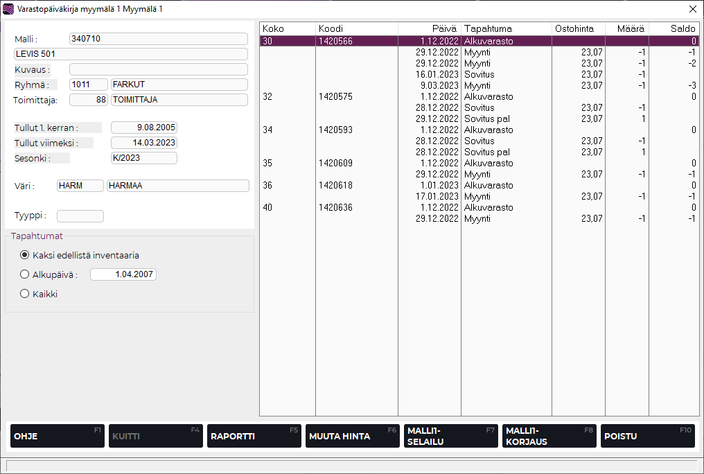Click the Saldo column header

pos(673,28)
